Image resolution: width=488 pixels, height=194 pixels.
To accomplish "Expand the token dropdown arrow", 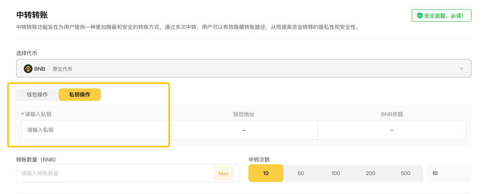I will 461,69.
